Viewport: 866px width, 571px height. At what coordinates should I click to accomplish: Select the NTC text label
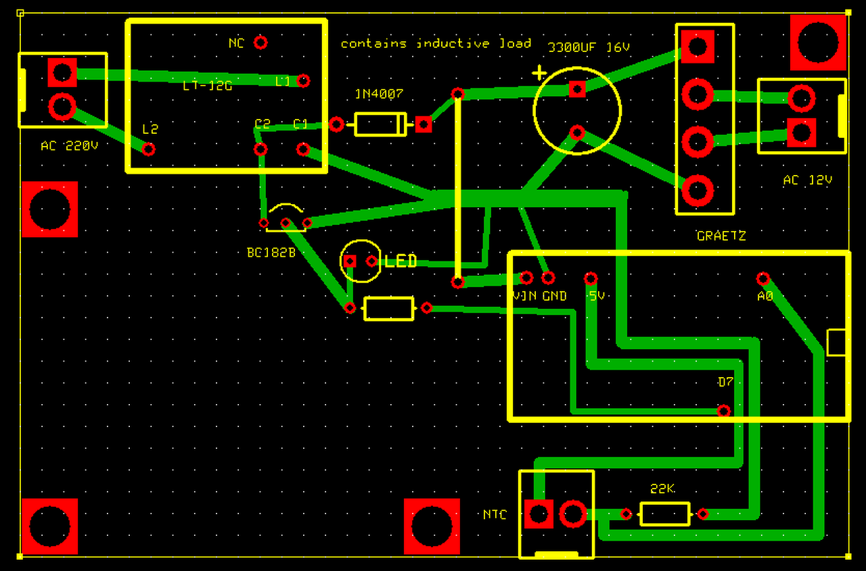[495, 515]
